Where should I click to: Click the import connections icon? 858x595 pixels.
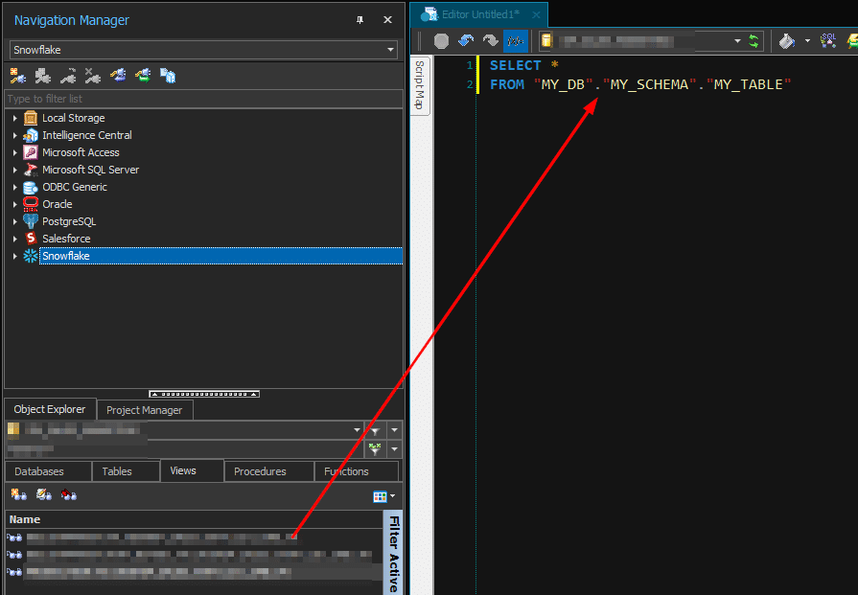pos(118,76)
